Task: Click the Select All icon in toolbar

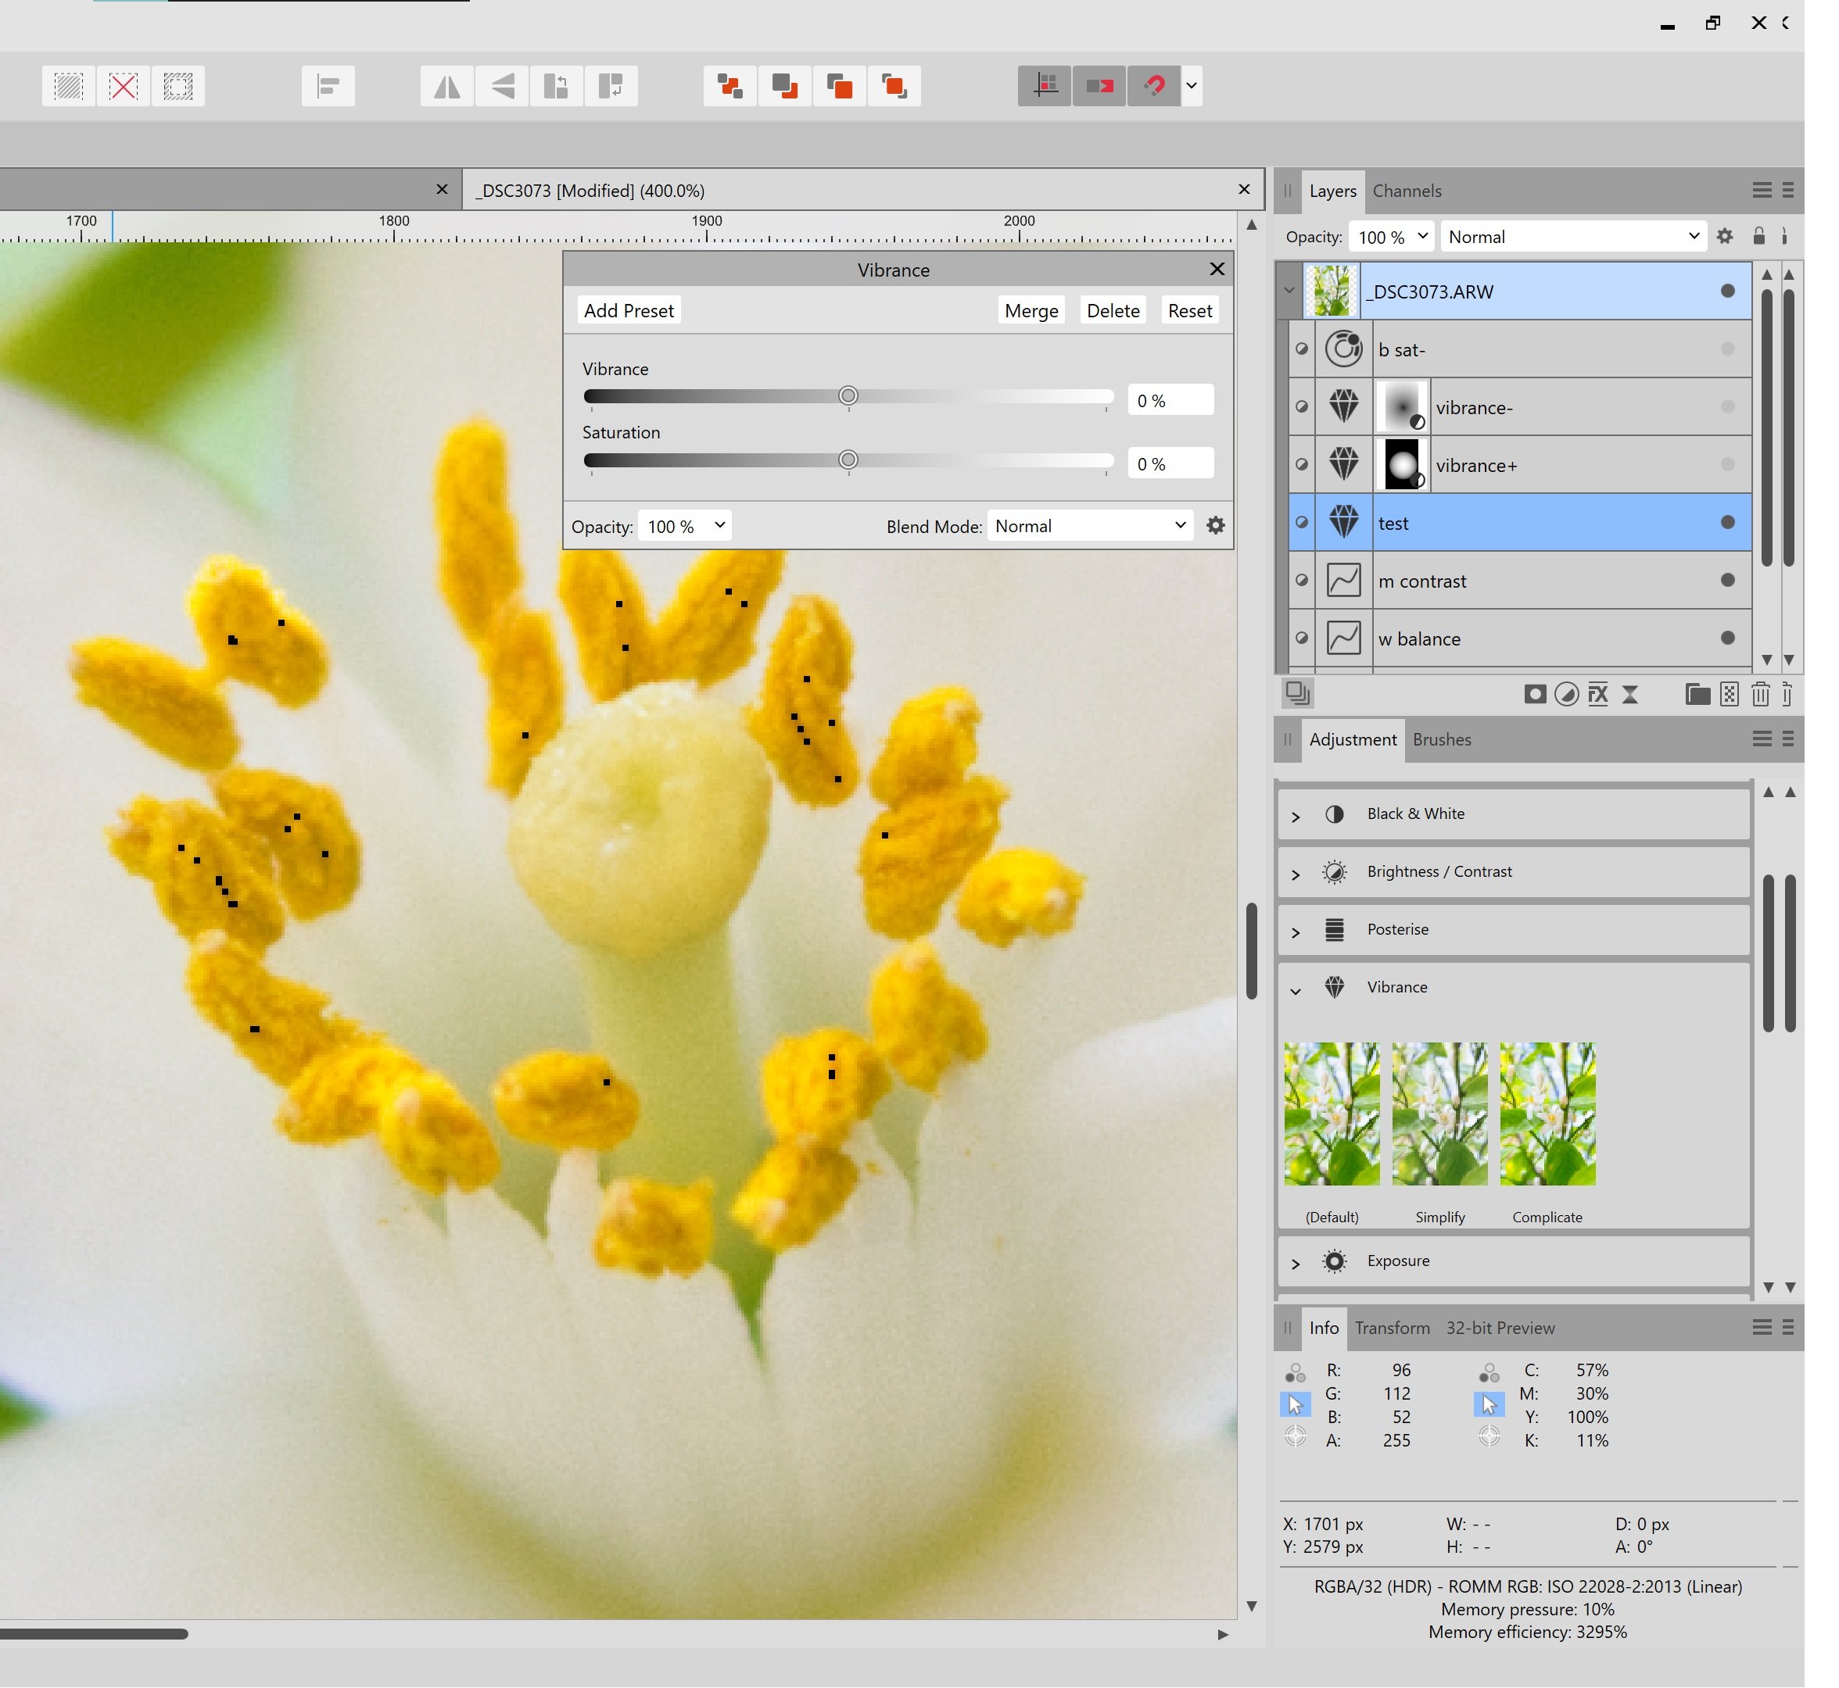Action: 69,87
